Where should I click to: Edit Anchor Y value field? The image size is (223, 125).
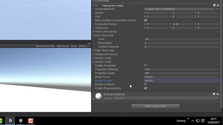pos(182,13)
